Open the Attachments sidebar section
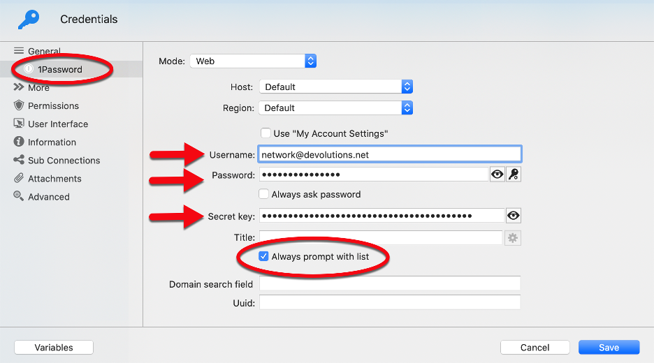The image size is (654, 363). [x=54, y=179]
